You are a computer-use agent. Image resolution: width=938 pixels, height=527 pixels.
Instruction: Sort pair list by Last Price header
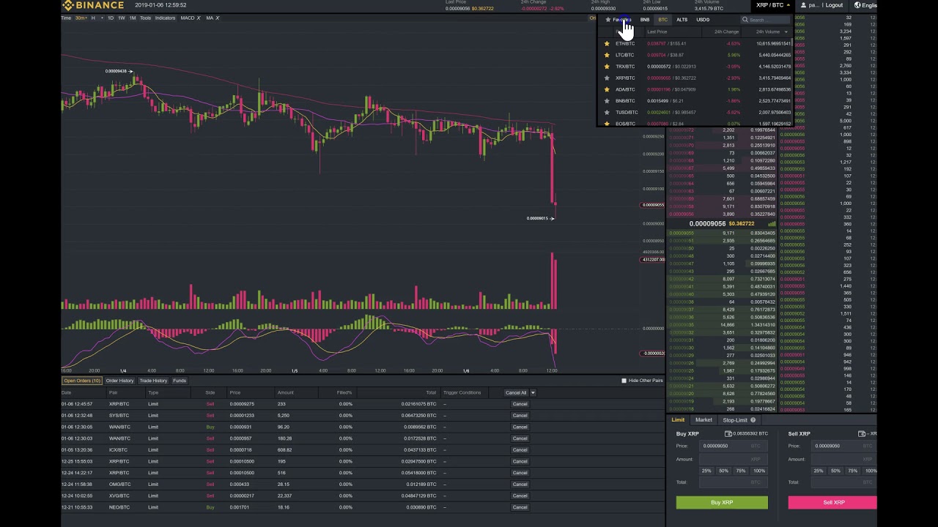click(x=657, y=31)
